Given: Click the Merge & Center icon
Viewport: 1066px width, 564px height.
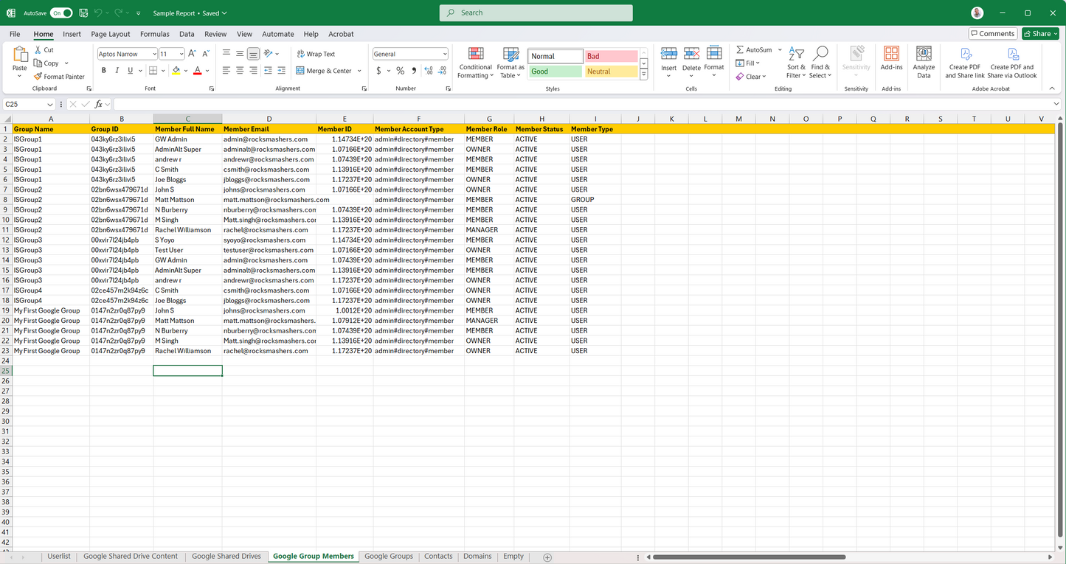Looking at the screenshot, I should point(301,71).
